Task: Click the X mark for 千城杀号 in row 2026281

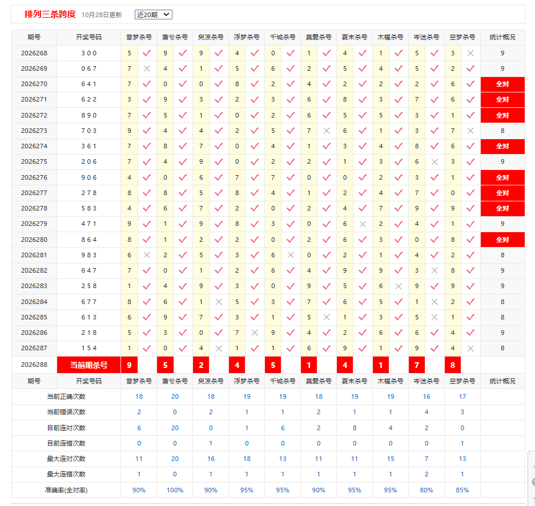Action: 291,255
